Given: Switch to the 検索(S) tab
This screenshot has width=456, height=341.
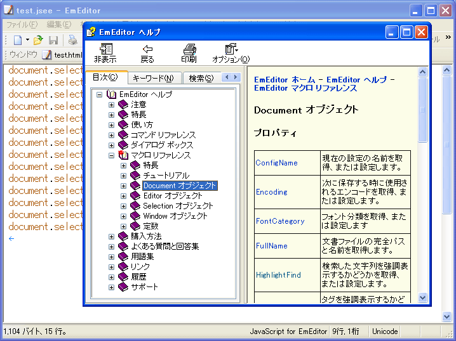Looking at the screenshot, I should tap(201, 78).
